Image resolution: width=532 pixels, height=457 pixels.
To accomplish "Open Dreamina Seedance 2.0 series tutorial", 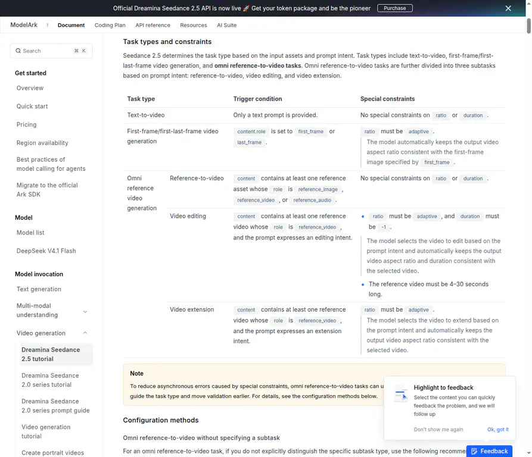I will point(50,380).
